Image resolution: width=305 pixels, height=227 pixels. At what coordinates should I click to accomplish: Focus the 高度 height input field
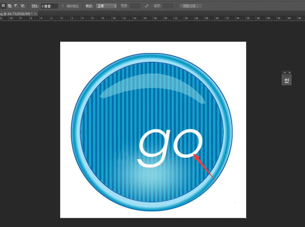pos(168,6)
